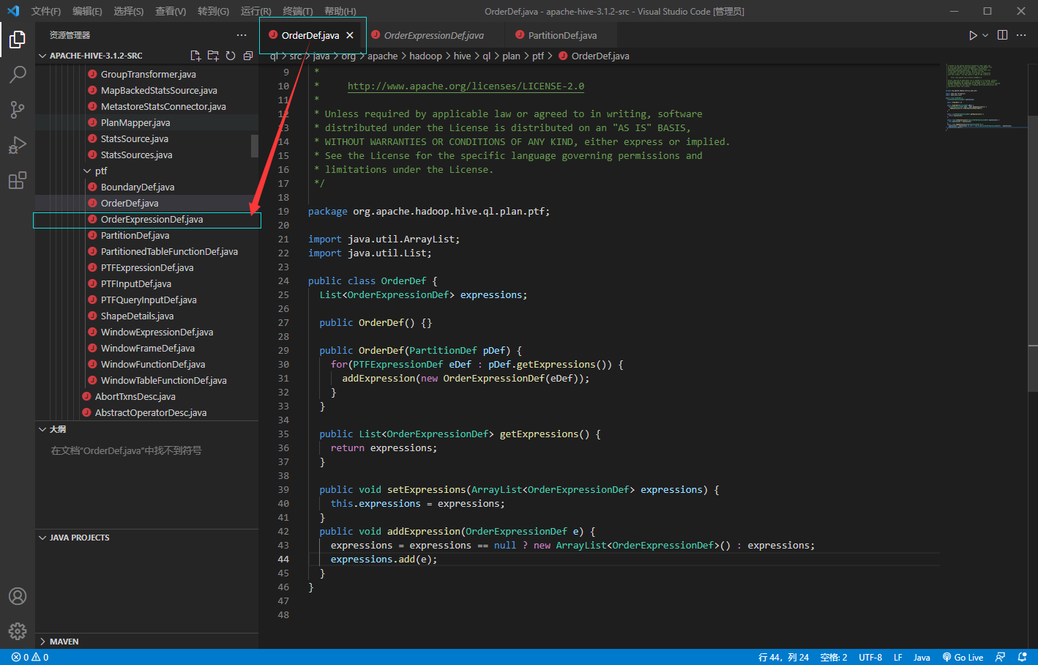1038x665 pixels.
Task: Open the 文件(F) menu
Action: (x=46, y=11)
